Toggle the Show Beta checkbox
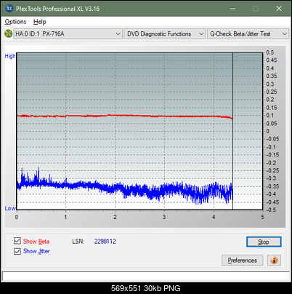The image size is (292, 294). (x=17, y=241)
